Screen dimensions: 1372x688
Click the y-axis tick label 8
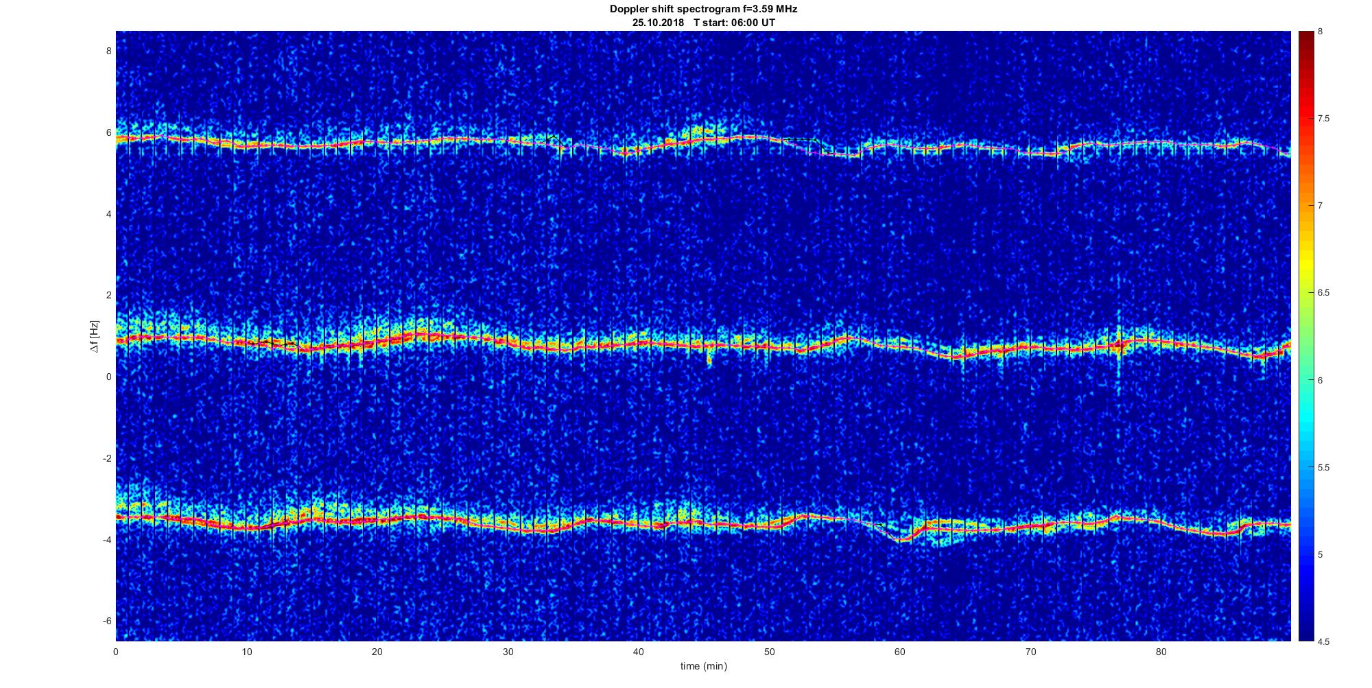pyautogui.click(x=108, y=51)
